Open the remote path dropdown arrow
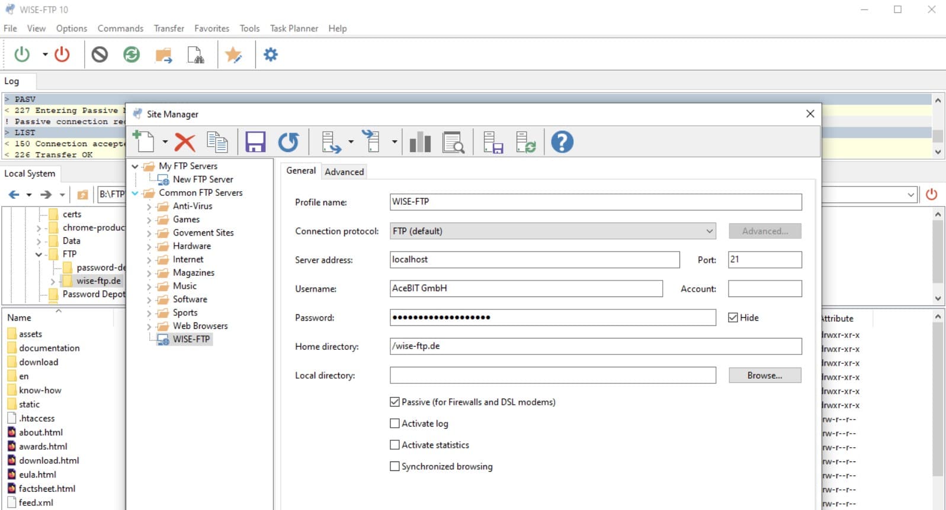 pyautogui.click(x=910, y=194)
